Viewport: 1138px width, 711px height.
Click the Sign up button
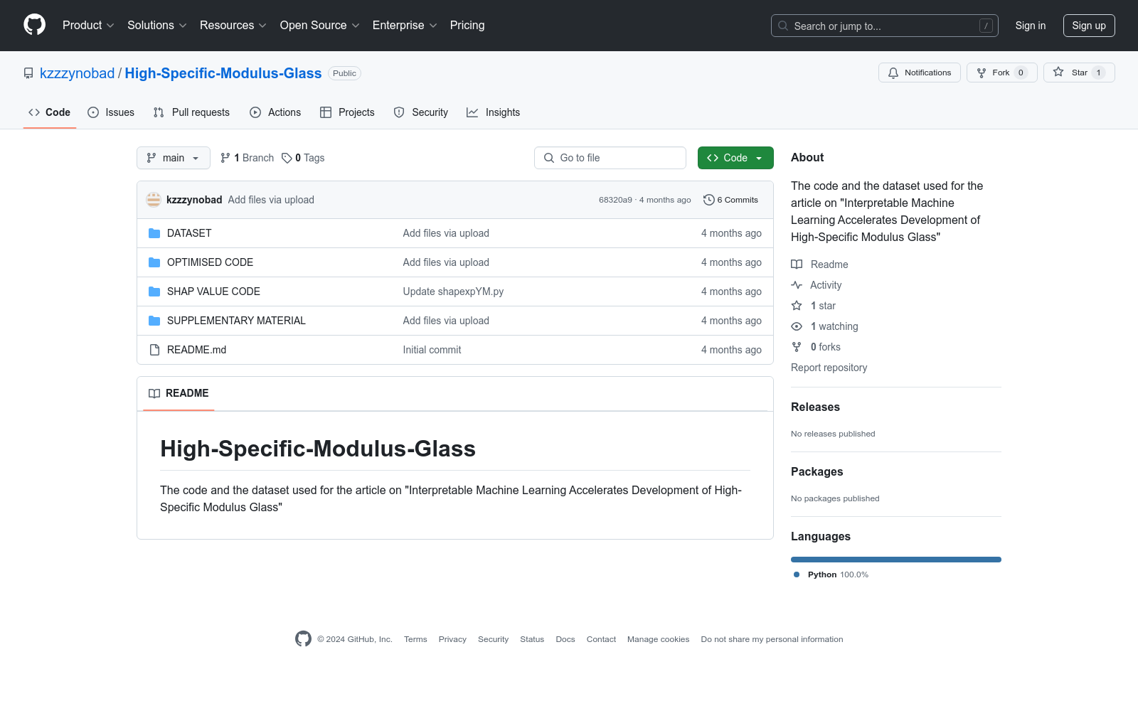[1089, 26]
